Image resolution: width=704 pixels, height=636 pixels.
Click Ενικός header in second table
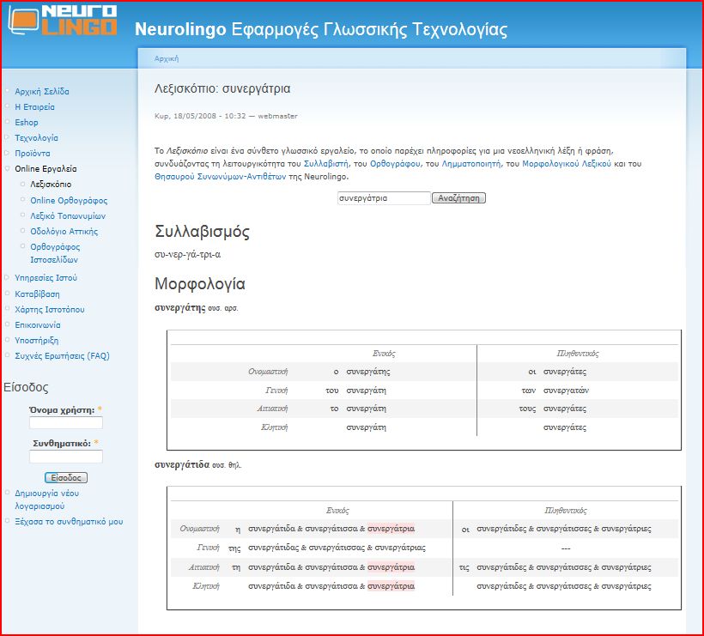(x=337, y=511)
